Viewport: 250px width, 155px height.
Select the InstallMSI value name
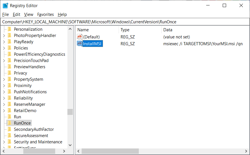click(92, 44)
